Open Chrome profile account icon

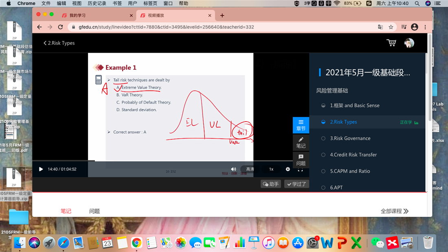415,27
